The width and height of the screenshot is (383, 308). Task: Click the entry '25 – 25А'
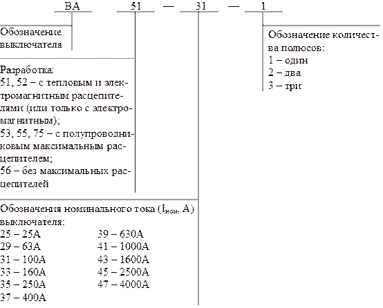click(20, 234)
